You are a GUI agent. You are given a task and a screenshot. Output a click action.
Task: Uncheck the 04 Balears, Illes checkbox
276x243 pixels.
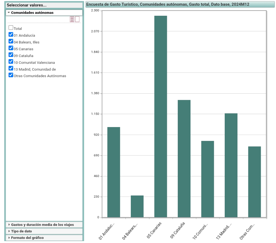tap(11, 41)
